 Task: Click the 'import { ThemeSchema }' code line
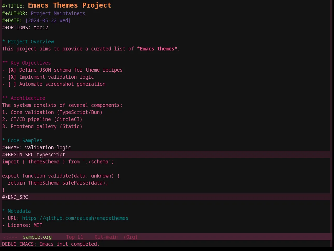click(58, 162)
